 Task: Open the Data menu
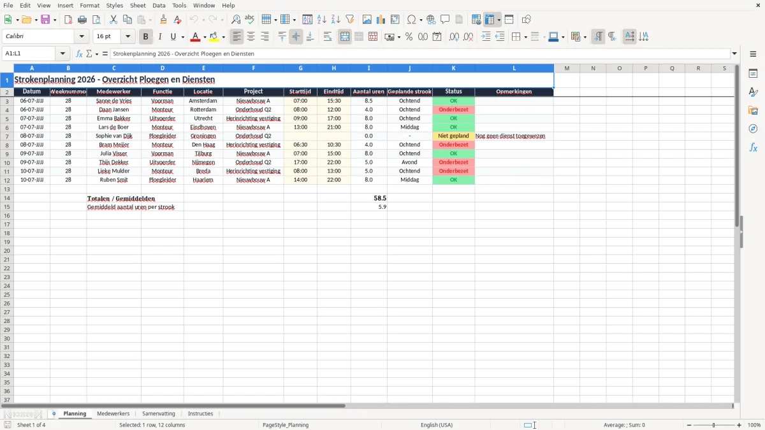tap(159, 5)
